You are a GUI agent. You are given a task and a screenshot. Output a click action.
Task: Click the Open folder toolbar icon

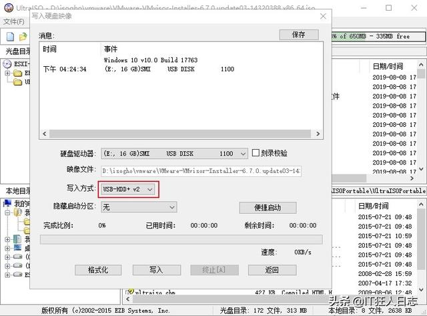(x=23, y=37)
